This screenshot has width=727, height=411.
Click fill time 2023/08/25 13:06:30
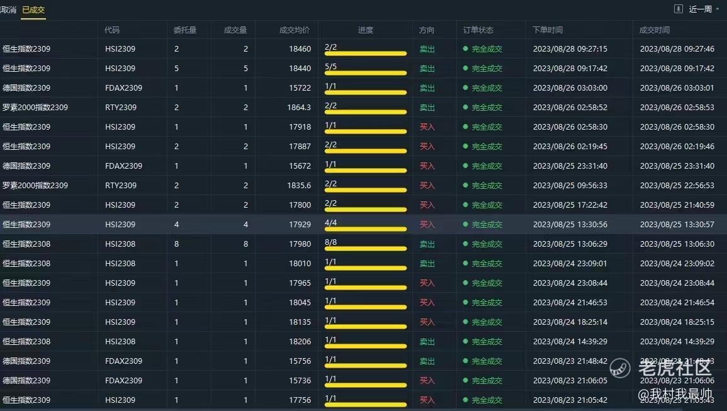point(677,244)
